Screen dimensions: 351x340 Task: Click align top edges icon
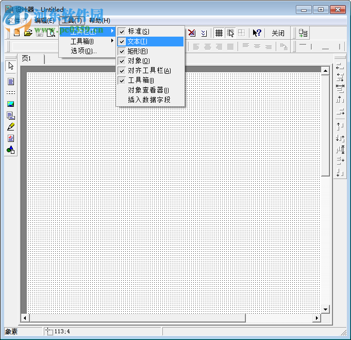point(340,126)
